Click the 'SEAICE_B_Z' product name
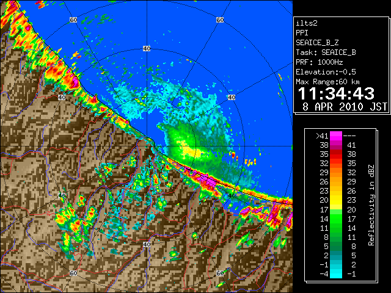The width and height of the screenshot is (391, 293). [317, 43]
